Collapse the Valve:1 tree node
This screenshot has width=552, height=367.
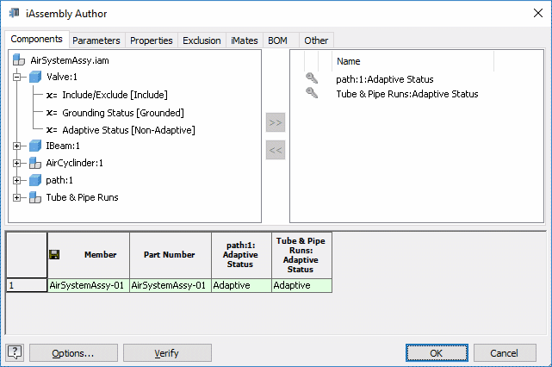pyautogui.click(x=16, y=77)
